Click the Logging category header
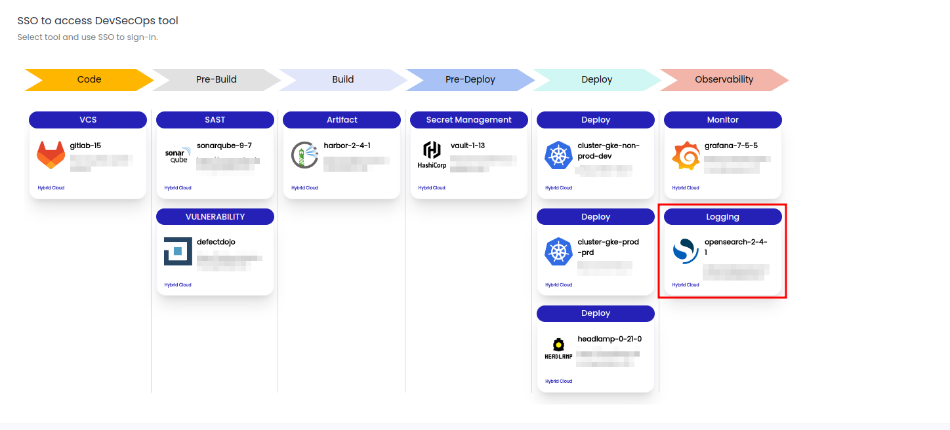 click(x=723, y=217)
